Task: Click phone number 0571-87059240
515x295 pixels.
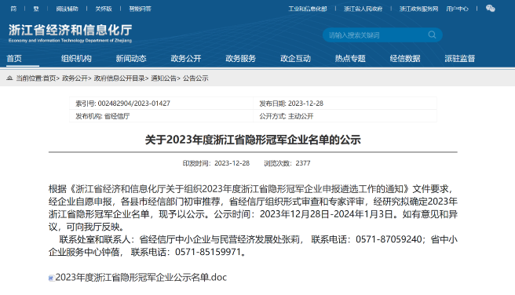Action: coord(389,239)
